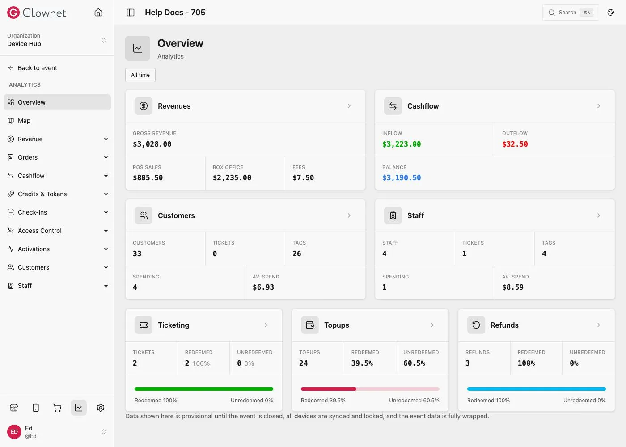Viewport: 626px width, 447px height.
Task: Expand Credits & Tokens section
Action: (57, 194)
